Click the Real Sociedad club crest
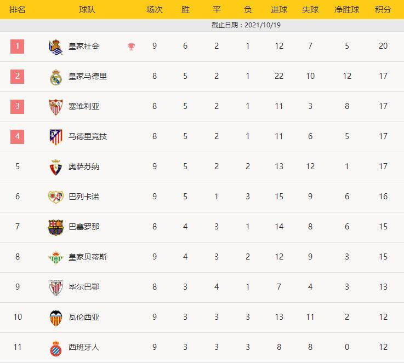The image size is (404, 363). point(56,47)
